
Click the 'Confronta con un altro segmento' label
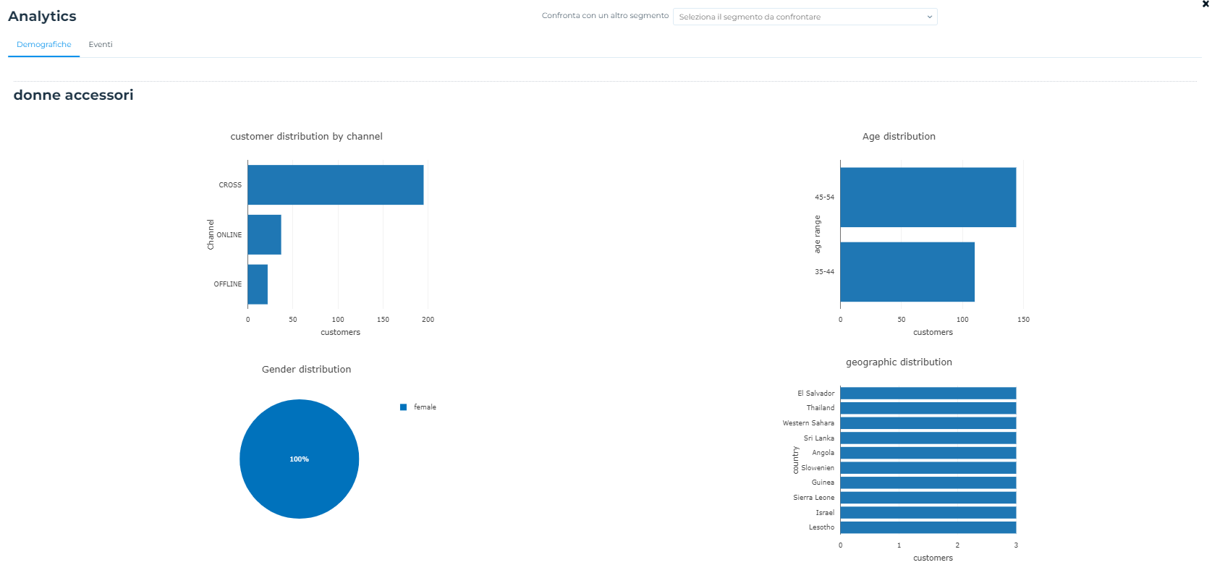(x=605, y=16)
